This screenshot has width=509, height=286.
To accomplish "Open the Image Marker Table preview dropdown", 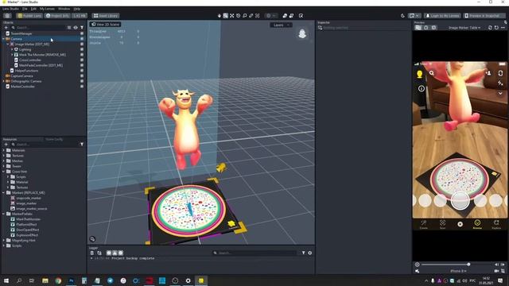I will point(464,28).
